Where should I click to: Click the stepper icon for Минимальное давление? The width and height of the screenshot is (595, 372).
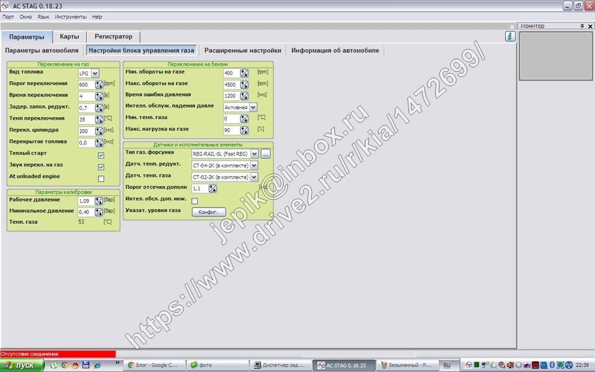pyautogui.click(x=99, y=212)
